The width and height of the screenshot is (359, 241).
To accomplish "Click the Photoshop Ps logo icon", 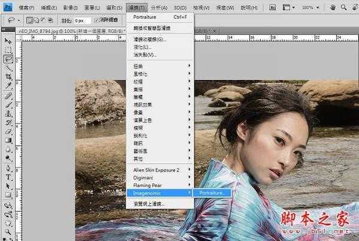I will click(x=7, y=7).
